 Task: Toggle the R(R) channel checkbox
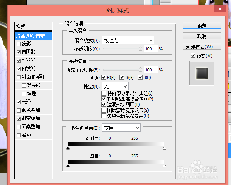pos(104,77)
